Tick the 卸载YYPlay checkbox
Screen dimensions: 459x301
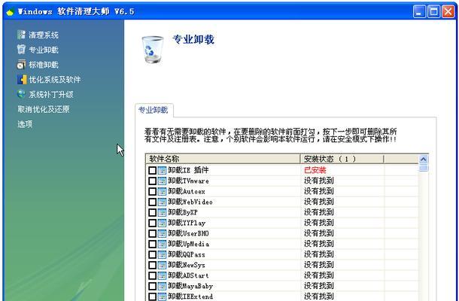coord(152,223)
